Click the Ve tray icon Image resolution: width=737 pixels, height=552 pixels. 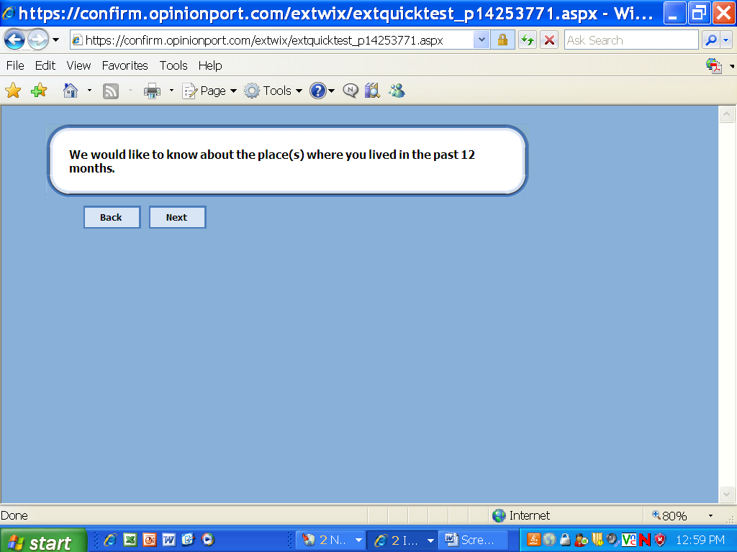(629, 540)
